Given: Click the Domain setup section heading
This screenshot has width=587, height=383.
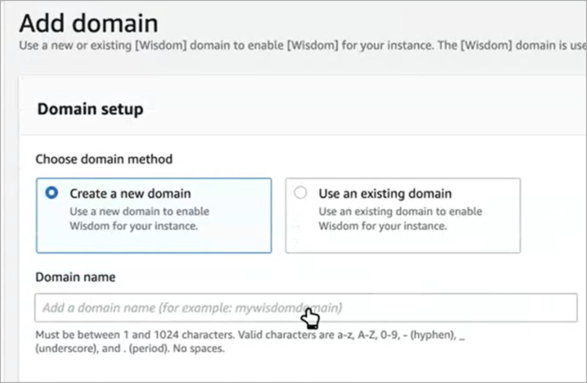Looking at the screenshot, I should point(90,109).
